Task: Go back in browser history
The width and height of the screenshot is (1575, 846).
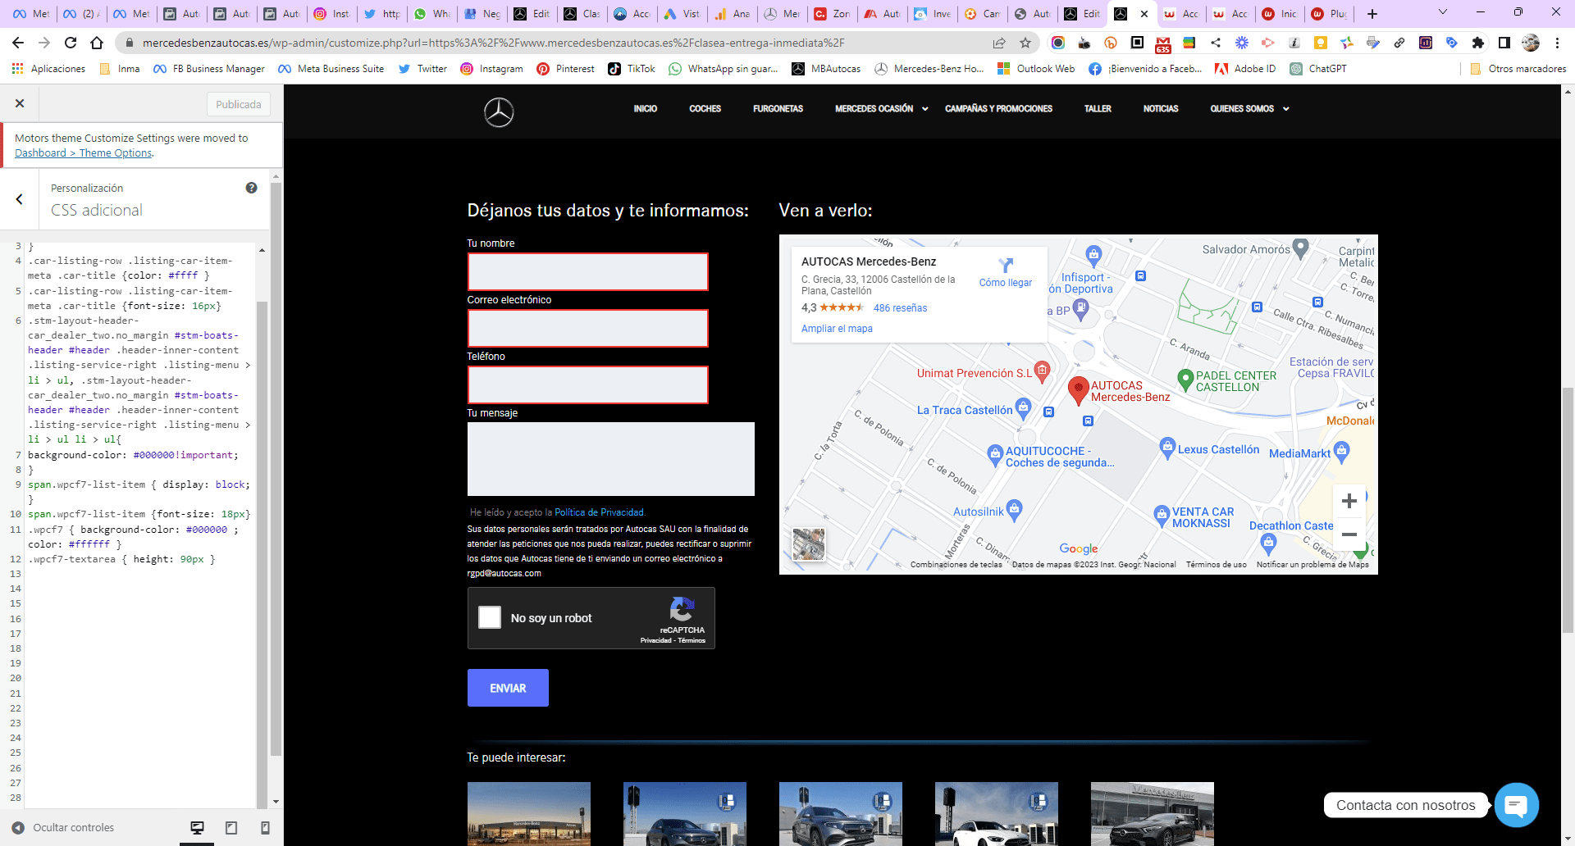Action: [18, 43]
